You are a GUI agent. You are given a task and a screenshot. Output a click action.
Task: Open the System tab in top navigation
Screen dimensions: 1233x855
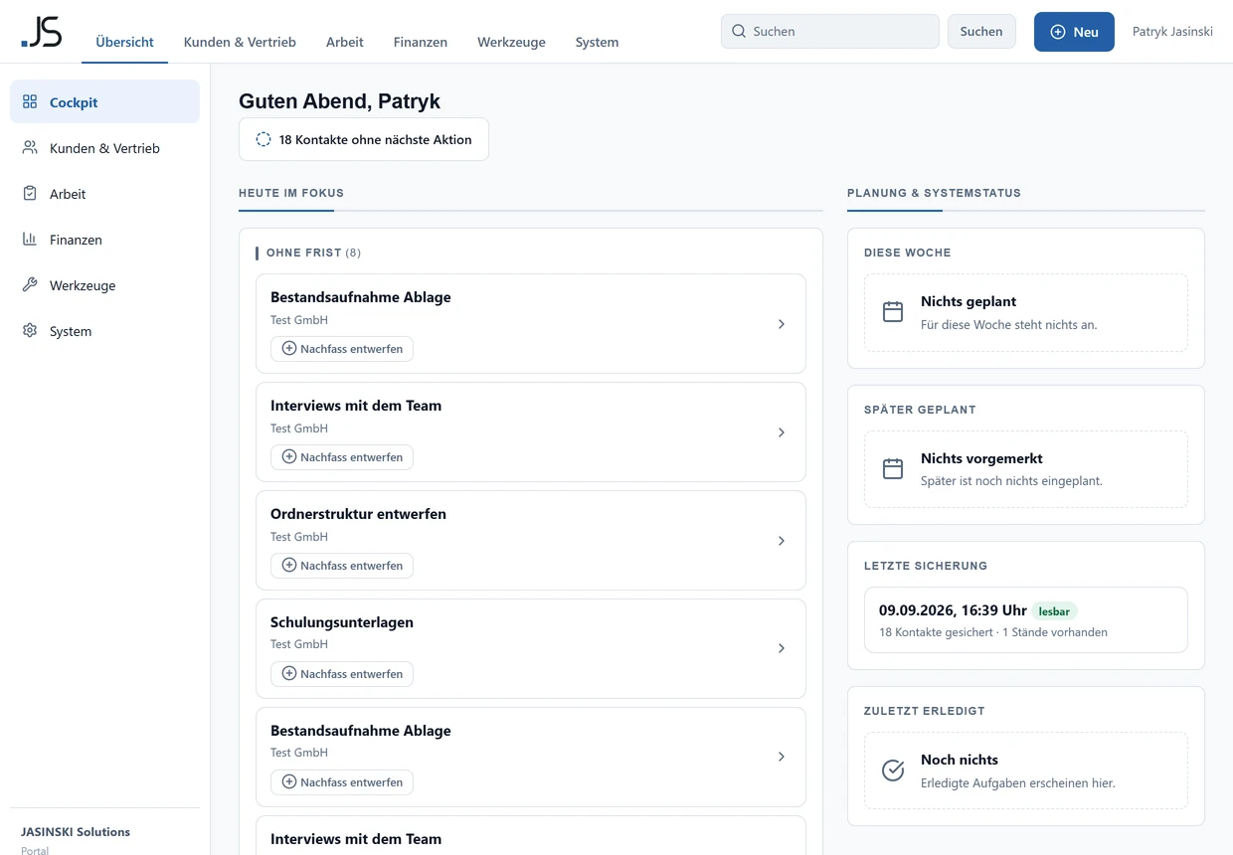click(x=597, y=42)
